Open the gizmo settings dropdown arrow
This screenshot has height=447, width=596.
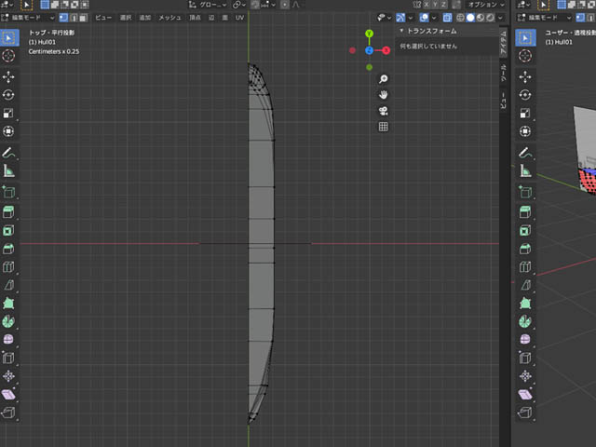coord(410,18)
